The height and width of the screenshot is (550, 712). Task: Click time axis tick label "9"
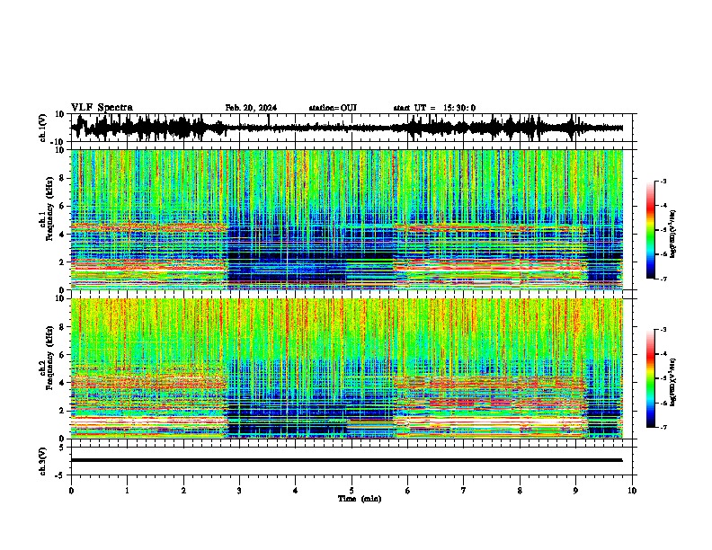(575, 491)
